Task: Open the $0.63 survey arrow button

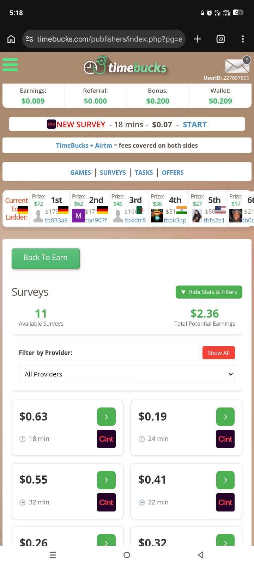Action: pyautogui.click(x=106, y=417)
